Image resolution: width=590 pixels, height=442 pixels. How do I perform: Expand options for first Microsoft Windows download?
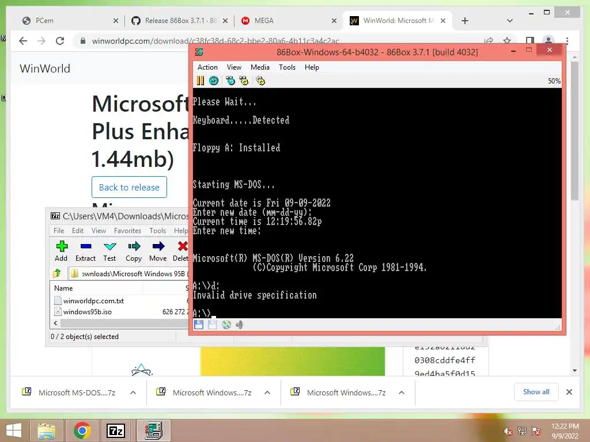[267, 393]
